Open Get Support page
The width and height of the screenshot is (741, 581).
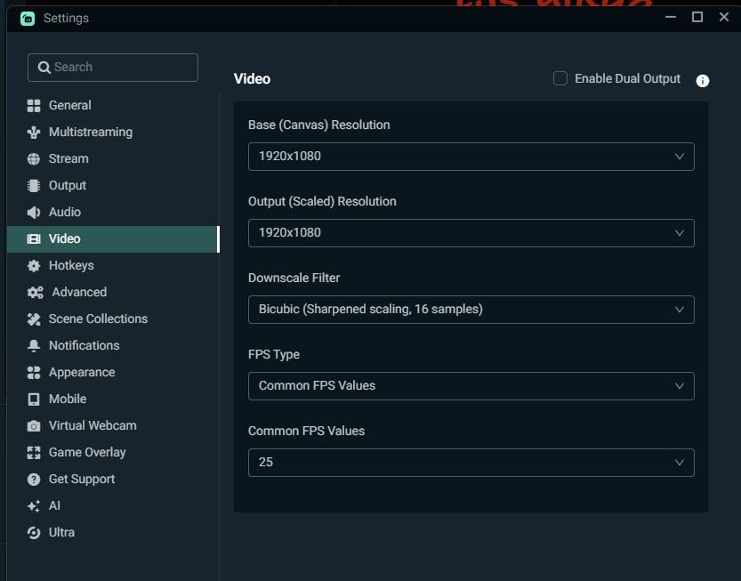click(x=82, y=479)
